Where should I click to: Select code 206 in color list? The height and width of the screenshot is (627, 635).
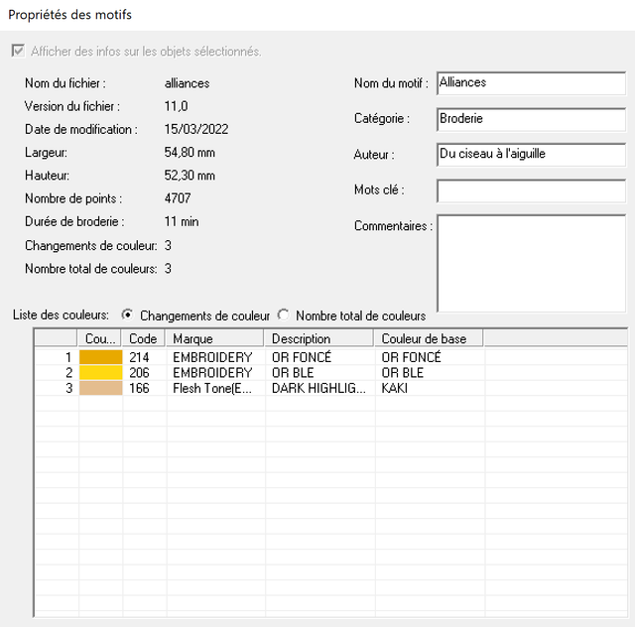click(139, 373)
